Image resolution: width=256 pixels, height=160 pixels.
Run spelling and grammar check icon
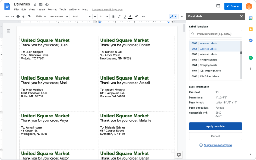tap(24, 16)
